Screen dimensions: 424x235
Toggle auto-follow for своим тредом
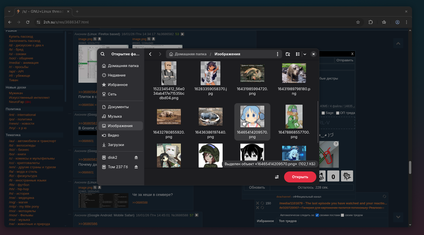[x=343, y=215]
